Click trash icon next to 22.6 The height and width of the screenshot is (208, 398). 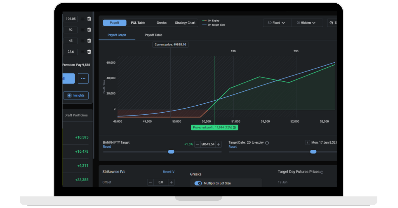click(x=89, y=52)
